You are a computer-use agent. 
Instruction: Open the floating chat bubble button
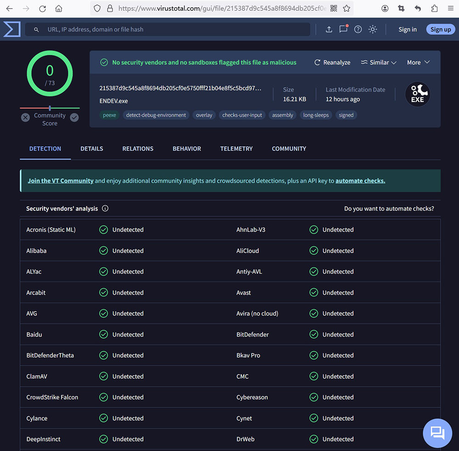(437, 433)
